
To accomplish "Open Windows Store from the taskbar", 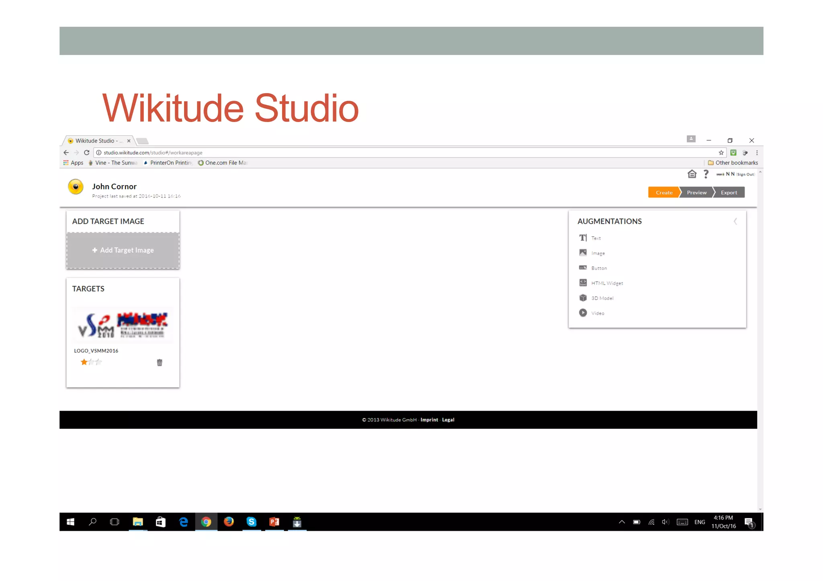I will pyautogui.click(x=160, y=522).
